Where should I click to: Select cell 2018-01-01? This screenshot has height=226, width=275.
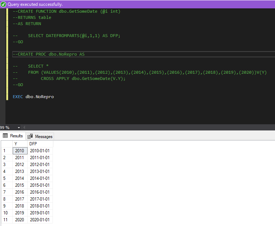point(40,206)
